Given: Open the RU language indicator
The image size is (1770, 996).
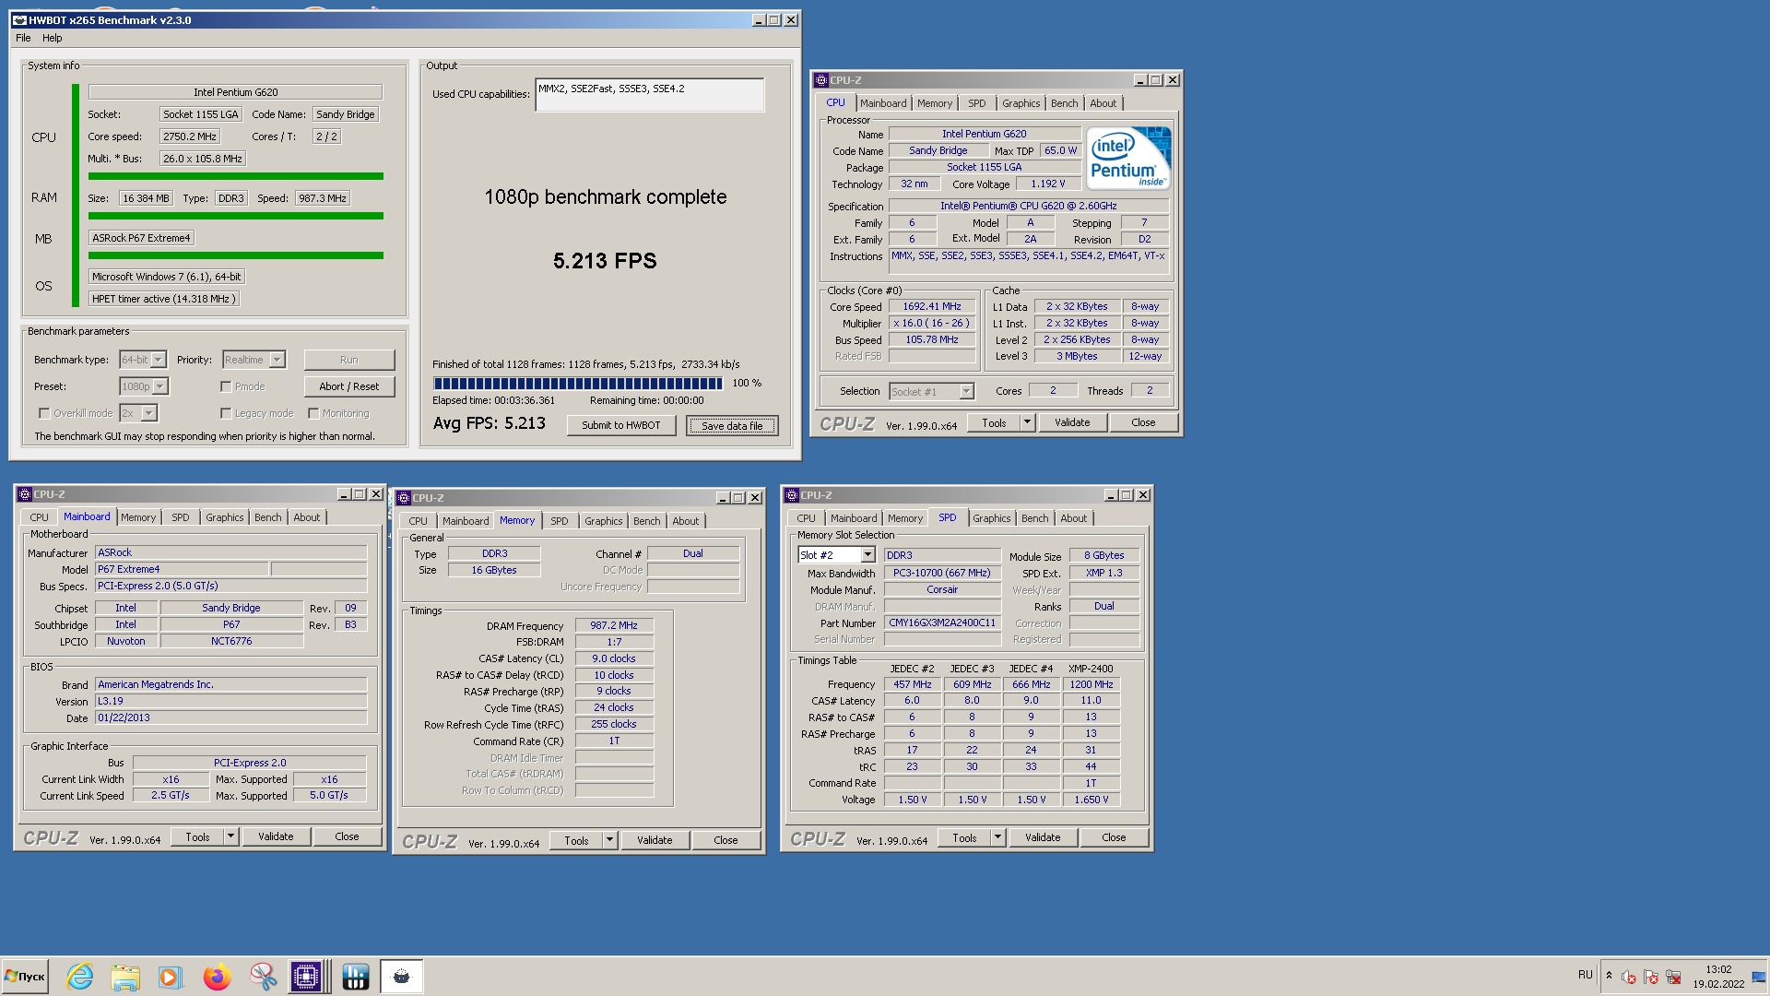Looking at the screenshot, I should [1585, 975].
